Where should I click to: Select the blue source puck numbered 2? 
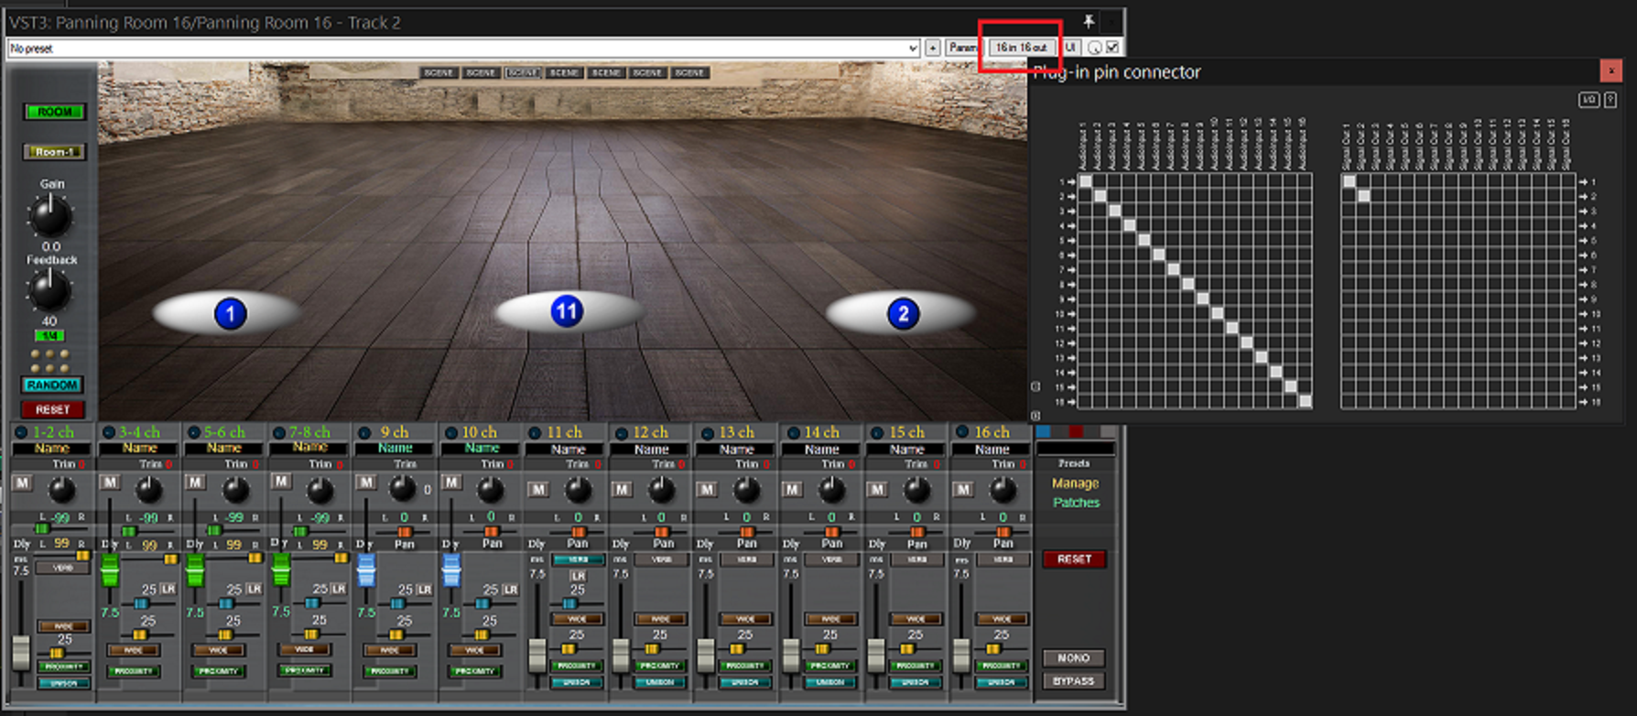903,314
